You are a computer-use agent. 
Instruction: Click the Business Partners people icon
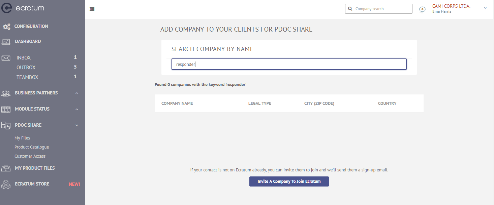click(6, 93)
